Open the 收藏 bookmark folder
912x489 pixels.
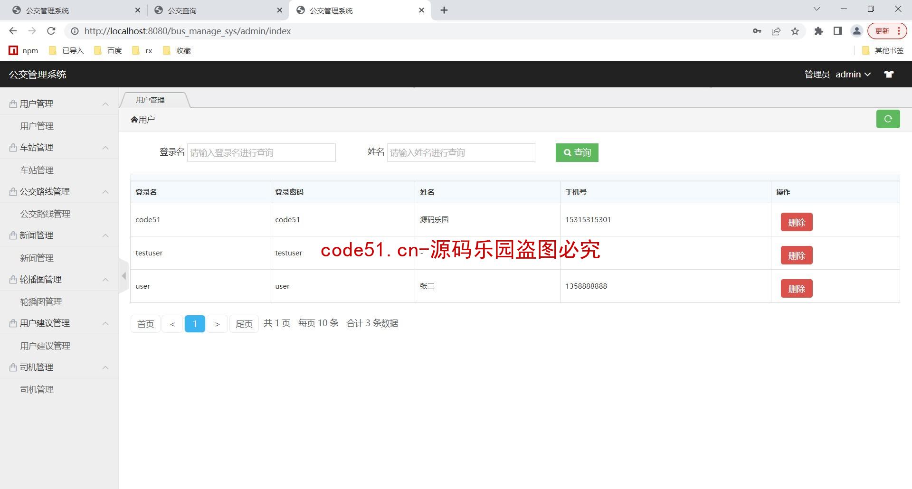point(177,50)
